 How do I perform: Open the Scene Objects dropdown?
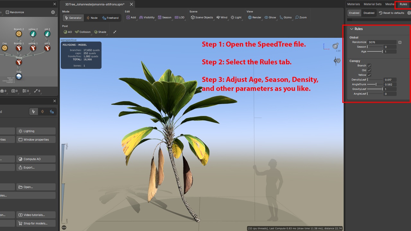pyautogui.click(x=202, y=17)
